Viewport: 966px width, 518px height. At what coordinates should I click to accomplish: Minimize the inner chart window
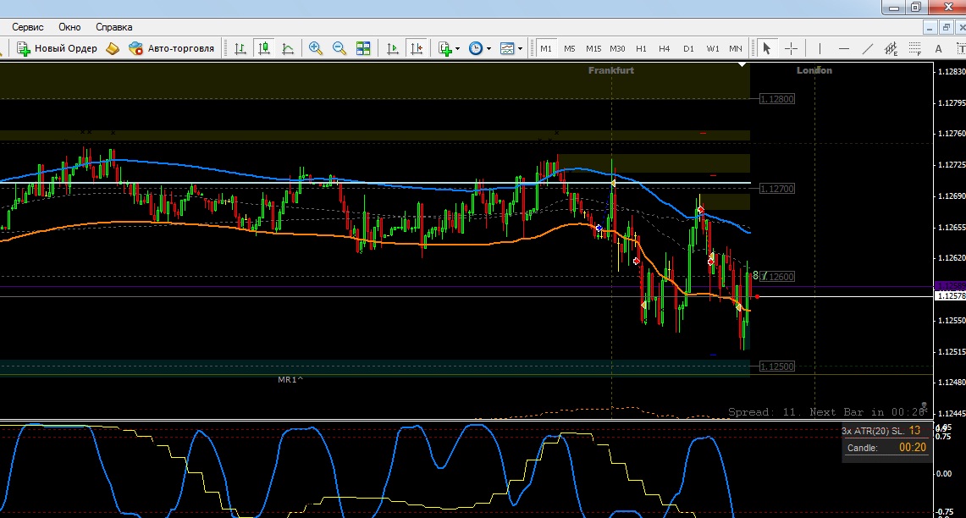[x=930, y=27]
